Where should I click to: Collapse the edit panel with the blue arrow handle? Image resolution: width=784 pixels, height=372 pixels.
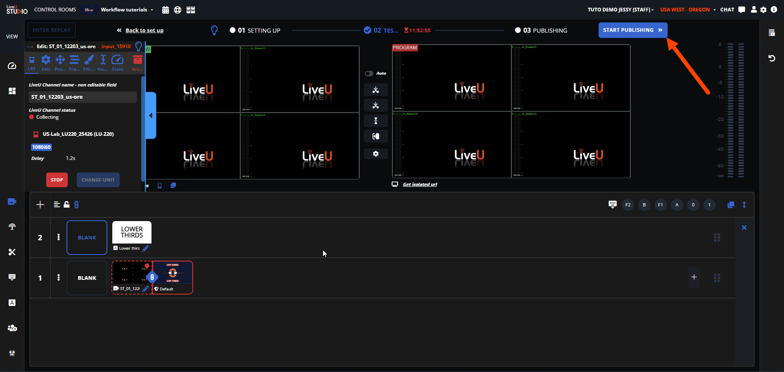[151, 115]
